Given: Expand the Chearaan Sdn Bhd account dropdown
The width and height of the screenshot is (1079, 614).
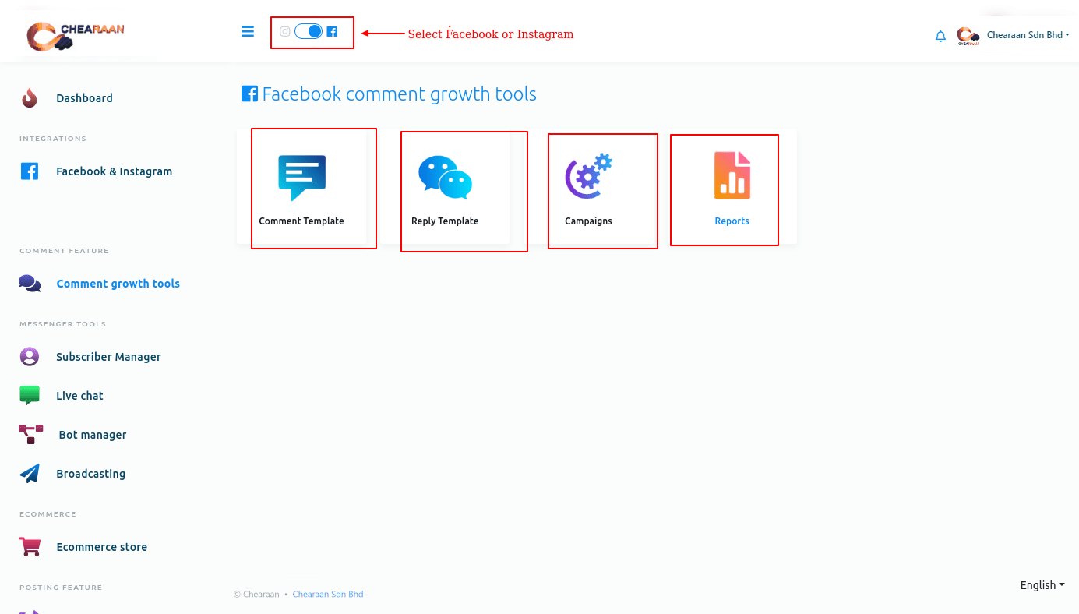Looking at the screenshot, I should (x=1028, y=35).
